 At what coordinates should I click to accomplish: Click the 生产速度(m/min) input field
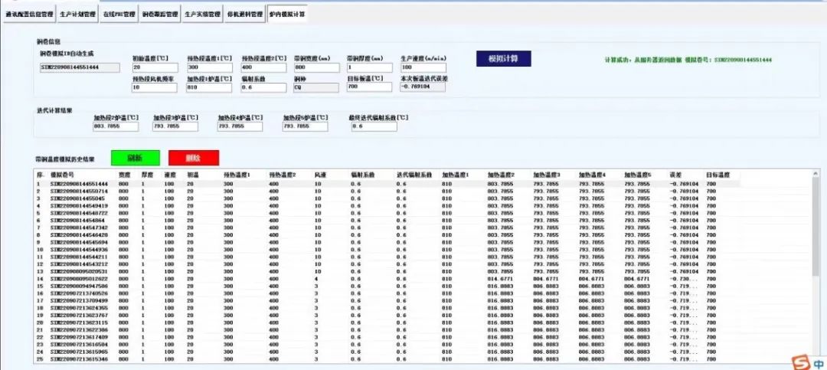point(423,67)
